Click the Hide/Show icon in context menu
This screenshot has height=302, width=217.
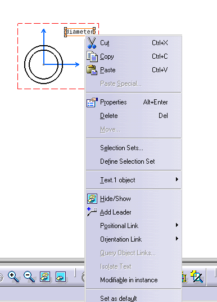tap(92, 199)
